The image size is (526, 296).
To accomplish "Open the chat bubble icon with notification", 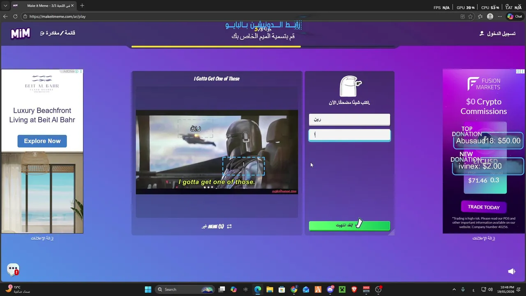I will pos(13,270).
